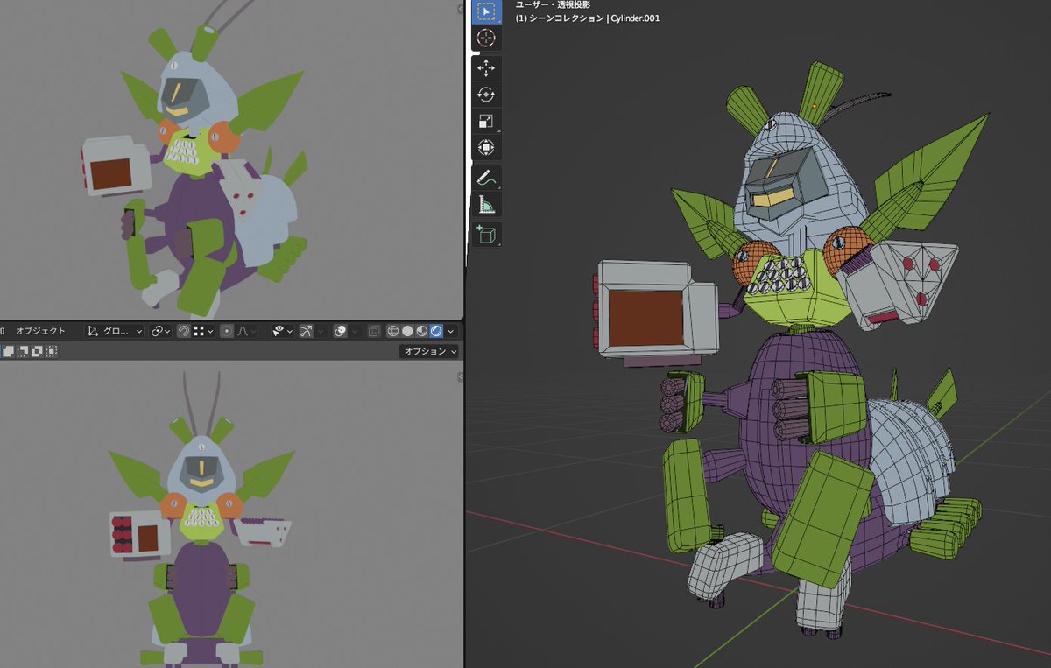
Task: Switch to Wireframe viewport shading
Action: [393, 331]
